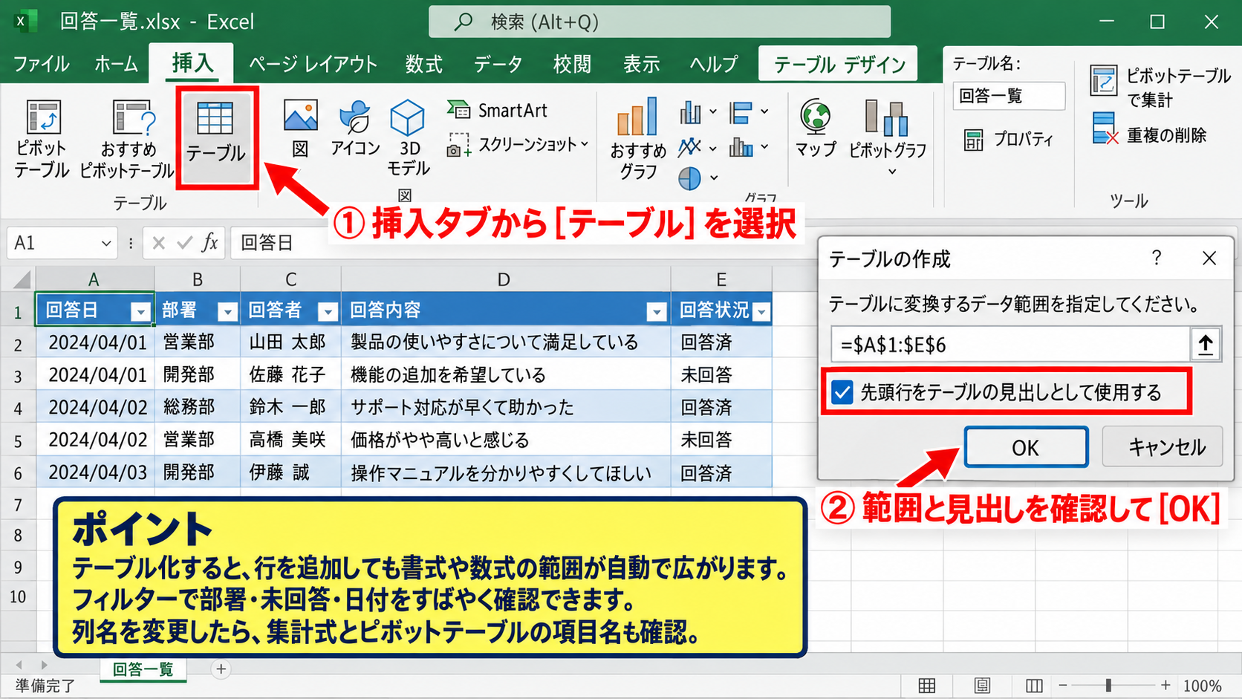Open table プロパティ
This screenshot has width=1242, height=699.
[x=1007, y=139]
